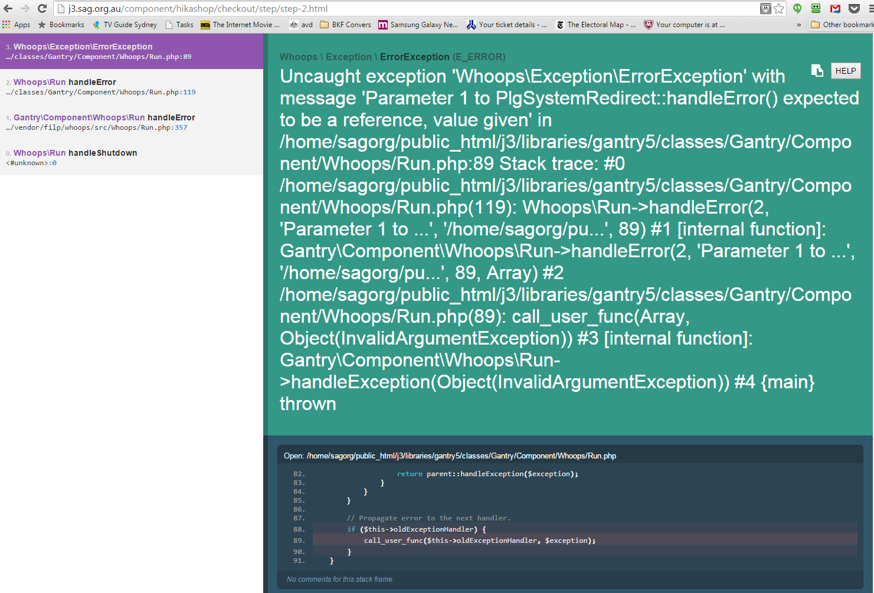Open the Gmail extension icon
The image size is (874, 593).
835,8
